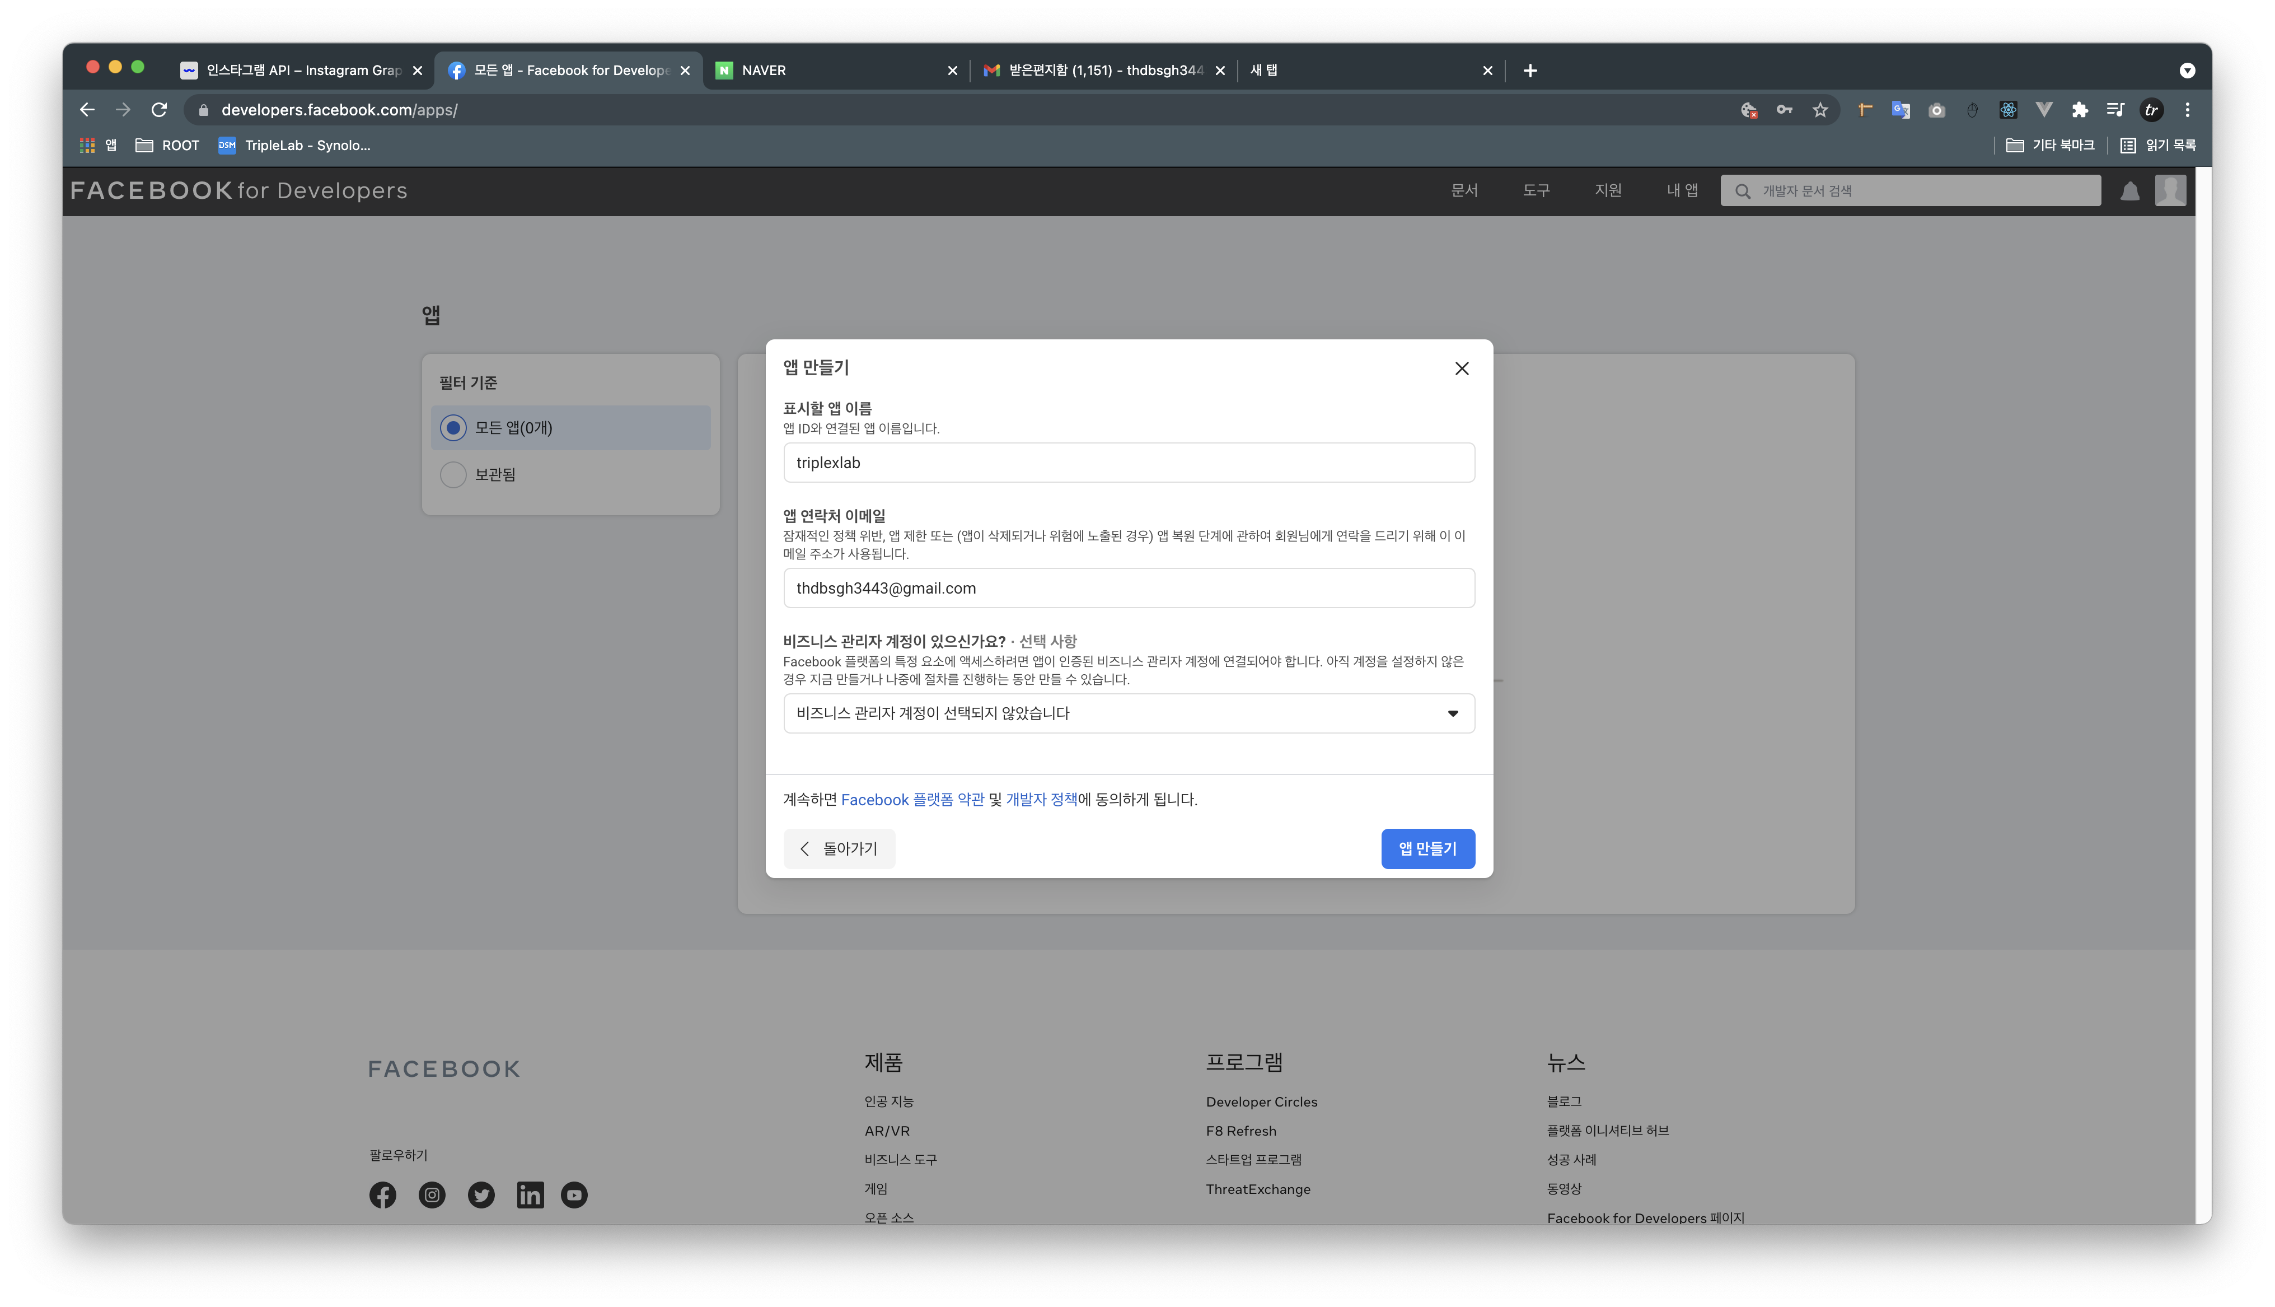This screenshot has height=1307, width=2275.
Task: Open the Facebook 플랫폼 약관 link
Action: pos(912,799)
